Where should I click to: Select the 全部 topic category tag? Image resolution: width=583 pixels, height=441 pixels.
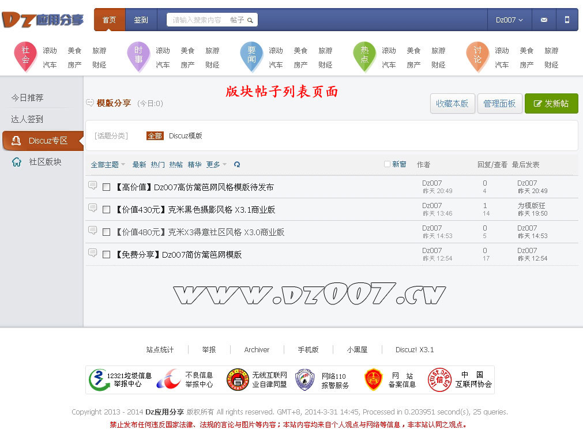pos(155,135)
